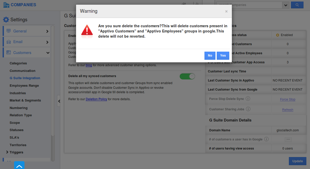Click the Settings gear icon
310x169 pixels.
(x=6, y=19)
